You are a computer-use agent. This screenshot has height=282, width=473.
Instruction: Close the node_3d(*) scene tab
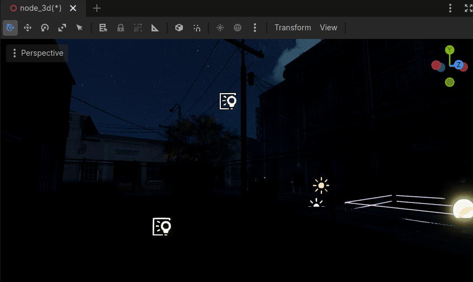click(73, 8)
